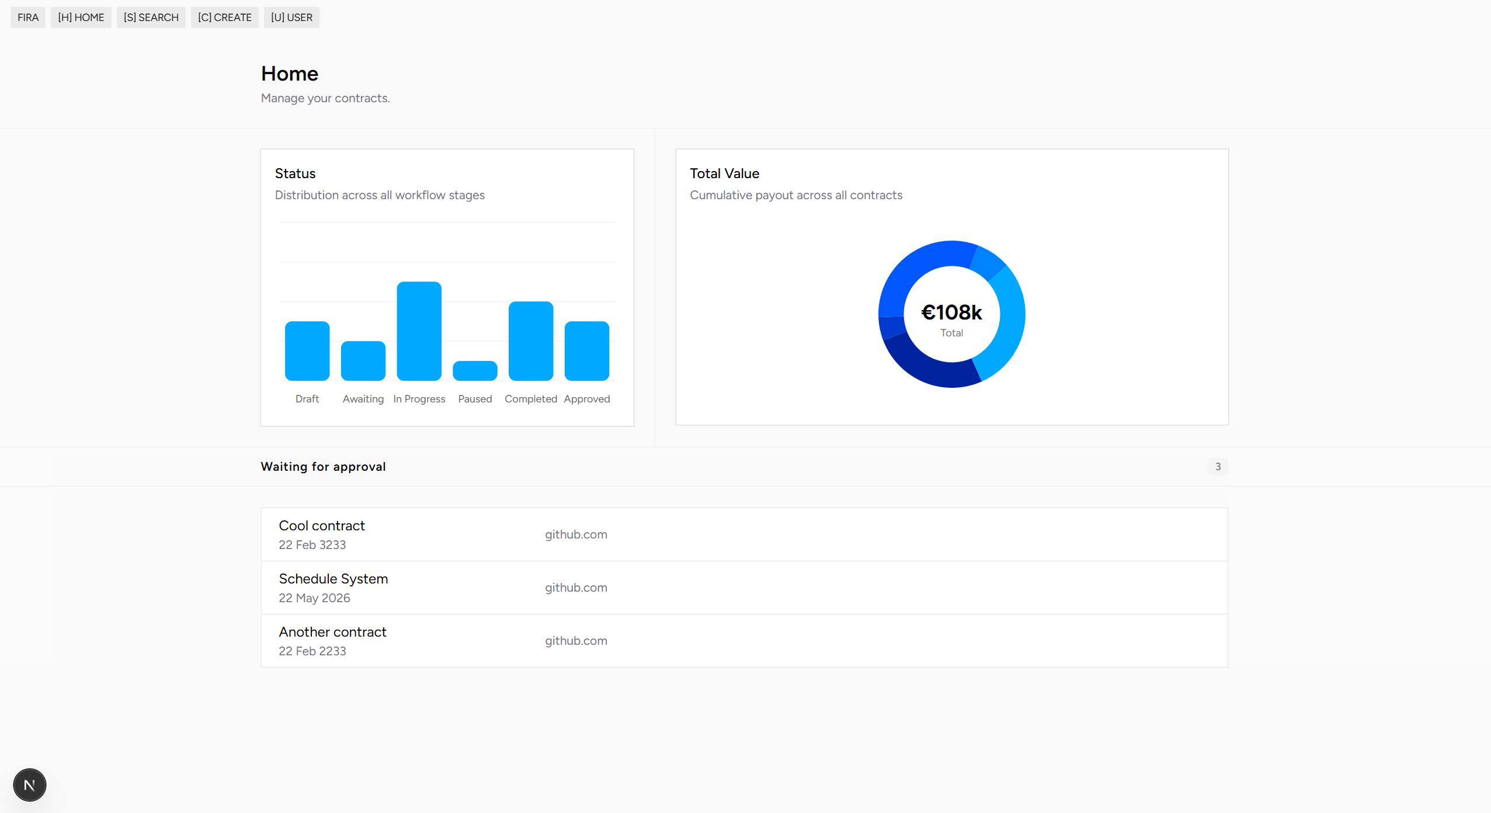Click the €108k total label

click(x=951, y=312)
